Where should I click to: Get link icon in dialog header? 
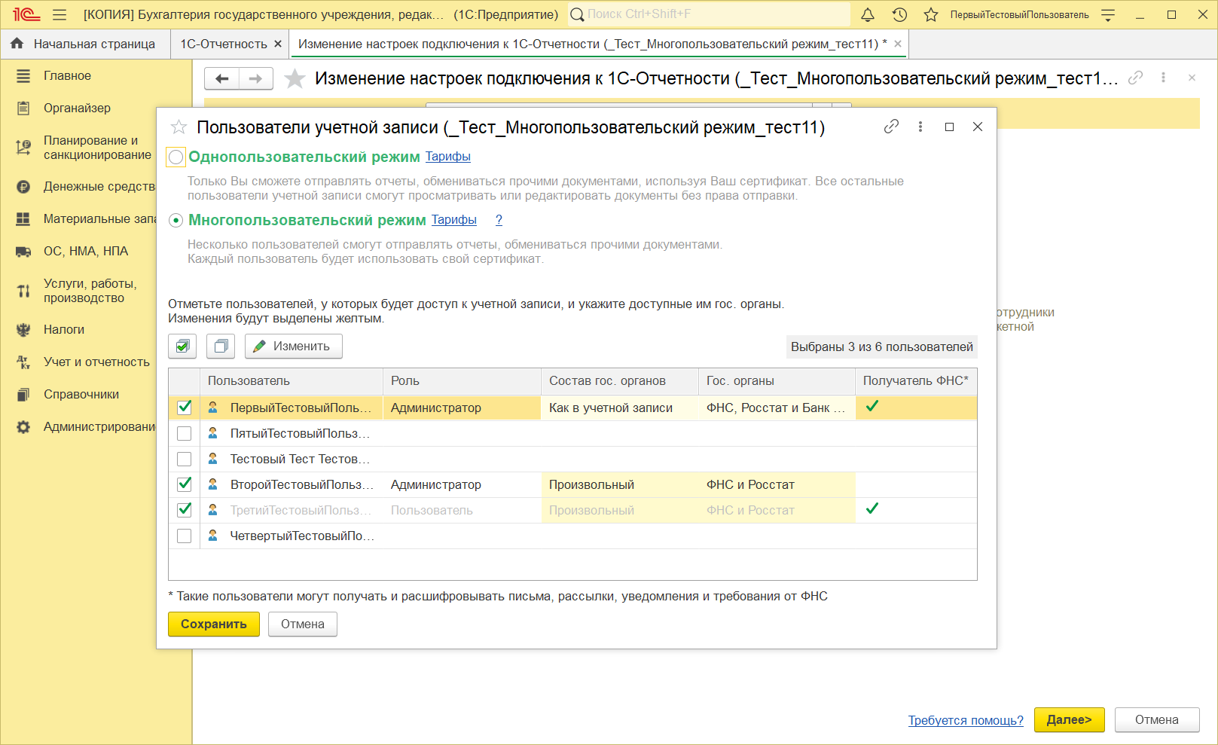(891, 127)
